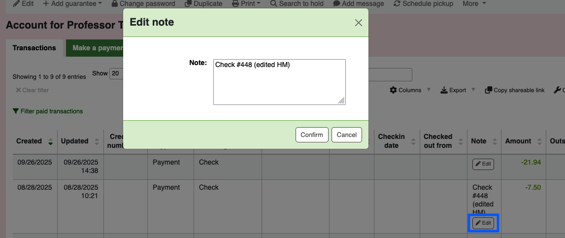565x238 pixels.
Task: Click the Copy shareable link icon
Action: pos(488,90)
